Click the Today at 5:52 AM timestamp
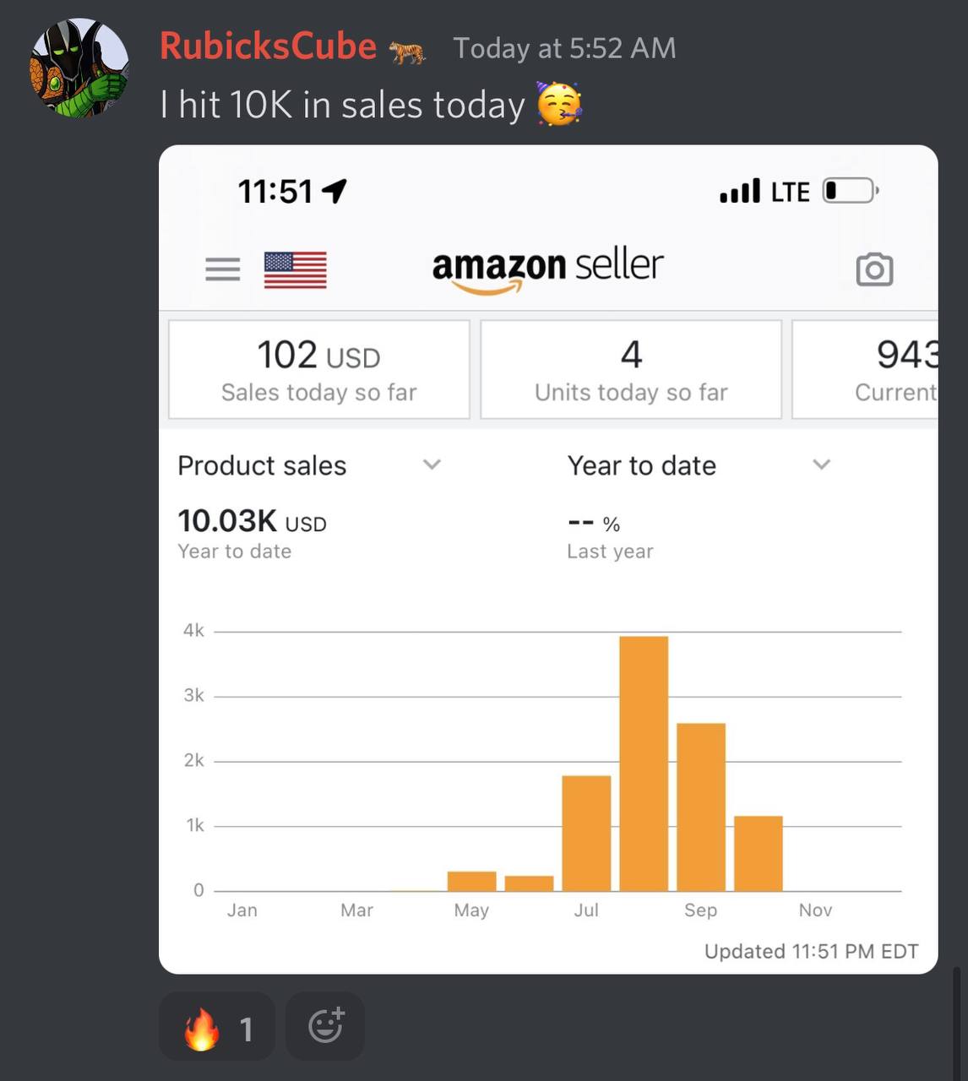 pyautogui.click(x=564, y=48)
